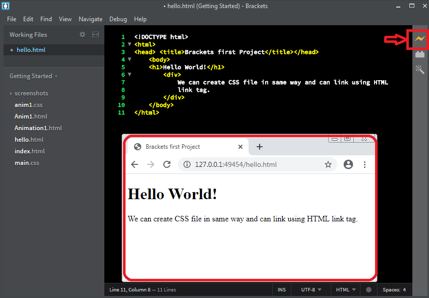Click the <!DOCTYPE html> line in editor
The height and width of the screenshot is (298, 429).
pos(161,37)
